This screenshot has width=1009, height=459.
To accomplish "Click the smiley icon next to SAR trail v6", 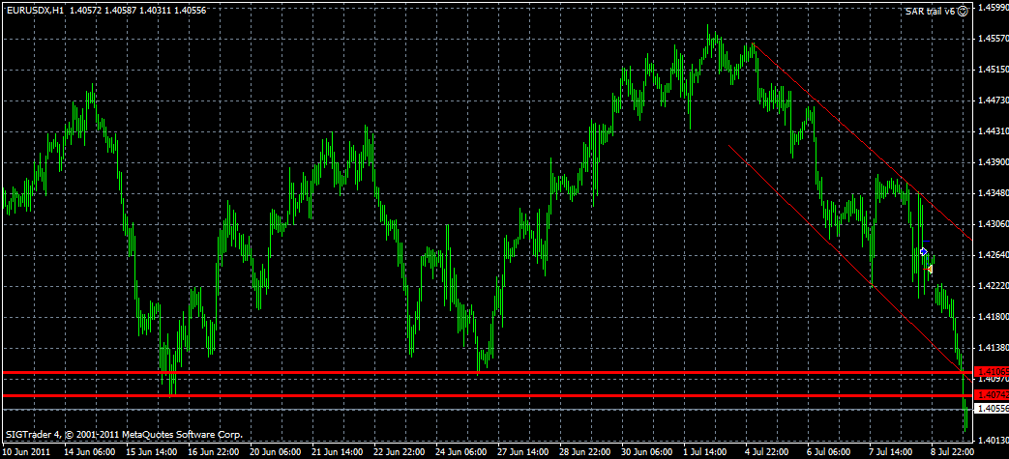I will [962, 11].
